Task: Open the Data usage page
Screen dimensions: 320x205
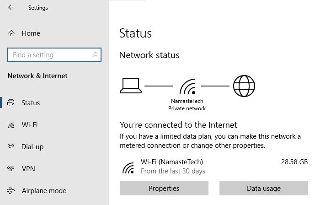Action: 264,188
